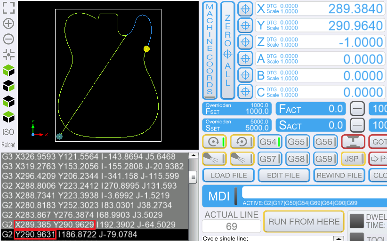Screen dimensions: 387x241
Task: Zero the X axis with its target icon
Action: point(244,9)
